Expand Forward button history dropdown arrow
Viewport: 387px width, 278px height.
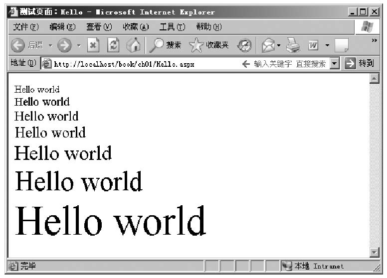[x=79, y=46]
